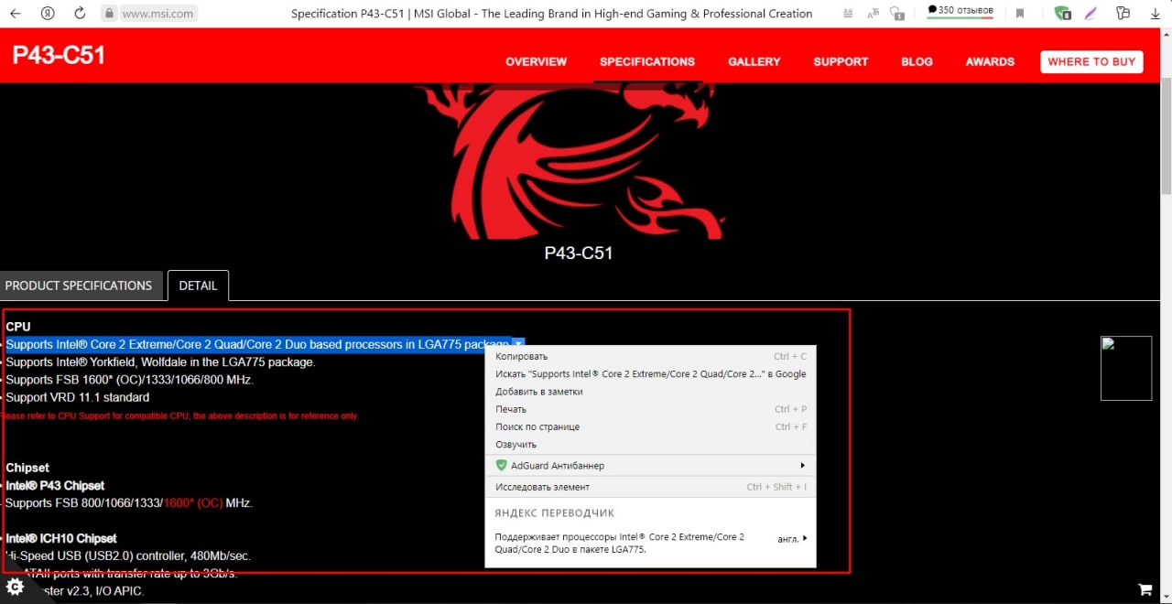The image size is (1172, 604).
Task: Click text Support VRD 11.1 standard
Action: (x=77, y=397)
